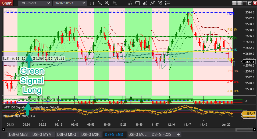Click the 09:55 time axis label

pos(91,125)
